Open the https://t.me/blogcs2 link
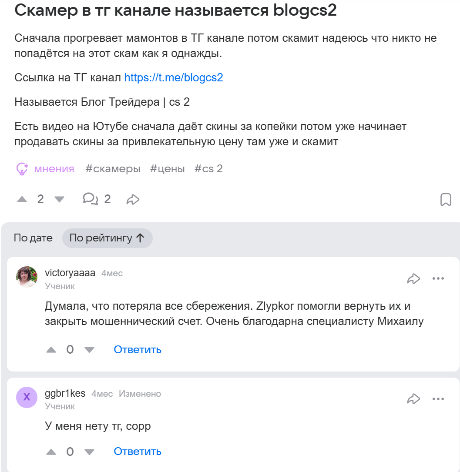The image size is (460, 472). coord(173,77)
